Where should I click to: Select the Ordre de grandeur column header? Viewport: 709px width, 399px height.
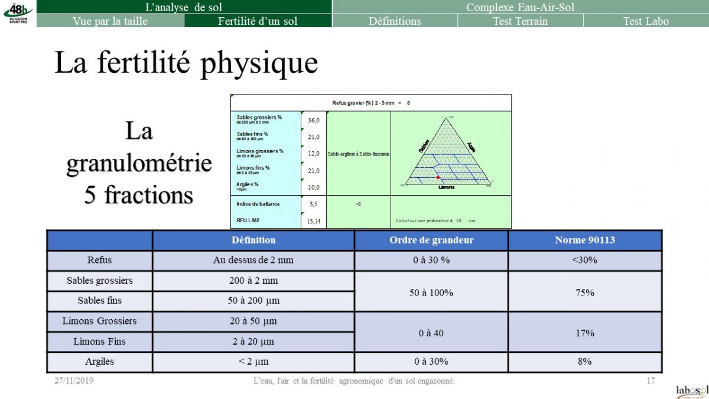click(x=431, y=240)
